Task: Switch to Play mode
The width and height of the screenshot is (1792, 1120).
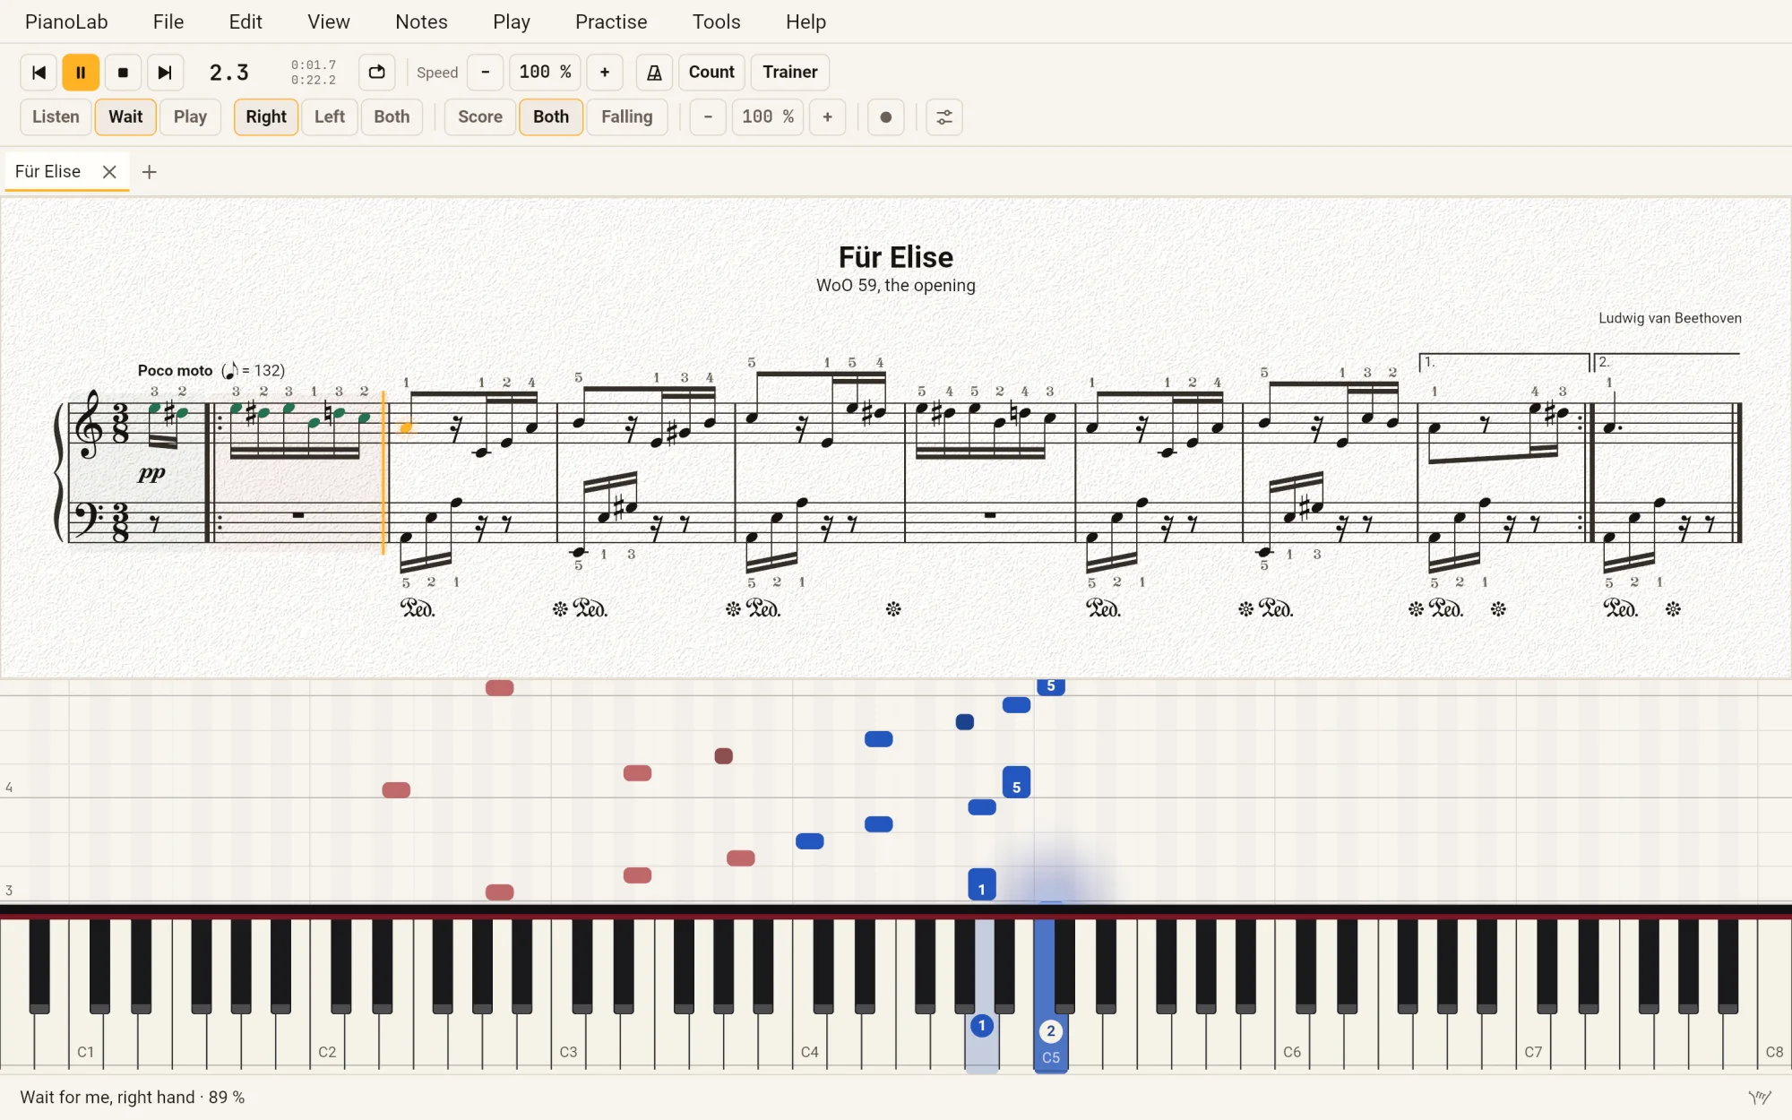Action: [x=190, y=117]
